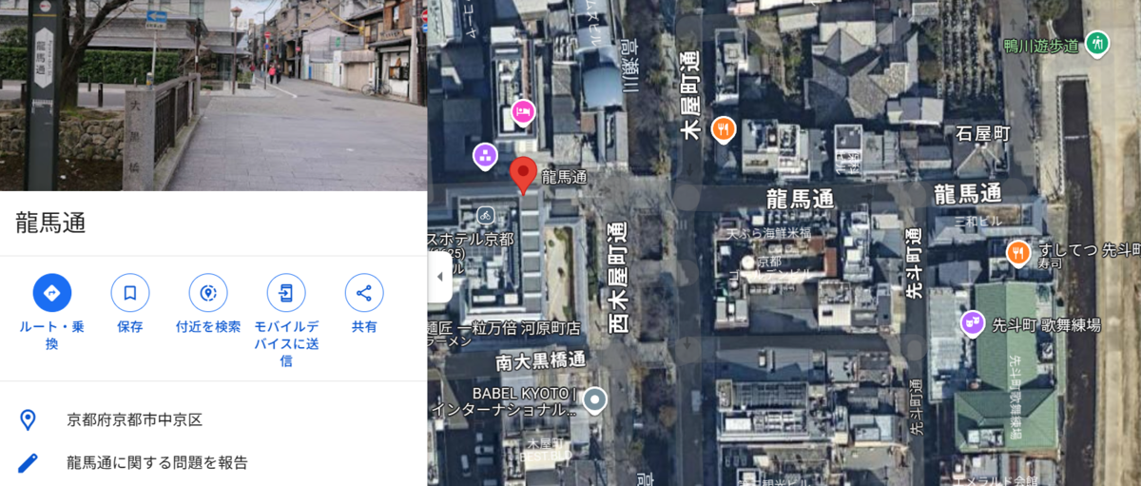
Task: Select the red 龍馬通 location pin
Action: point(524,176)
